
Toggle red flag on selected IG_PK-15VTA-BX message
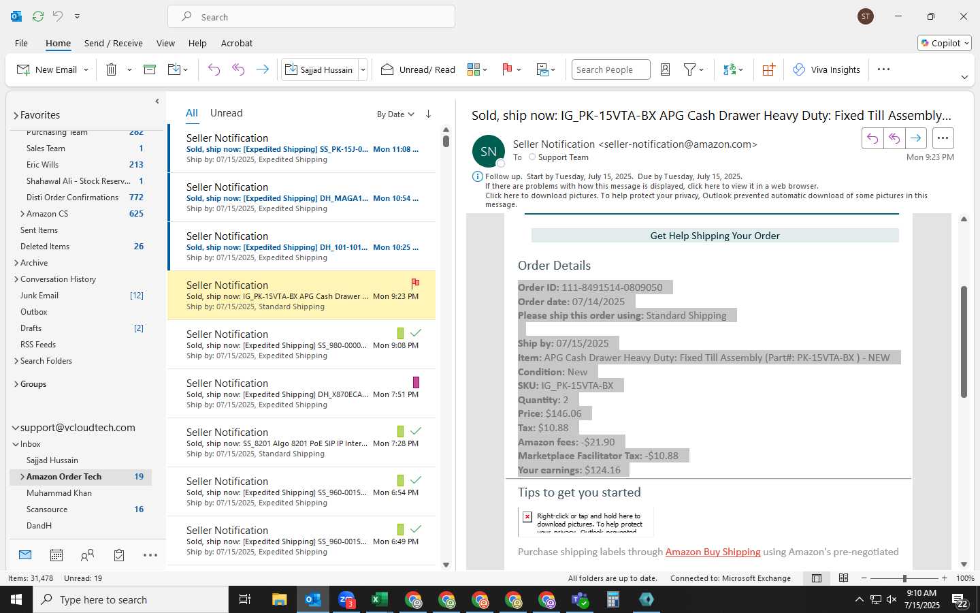(415, 283)
